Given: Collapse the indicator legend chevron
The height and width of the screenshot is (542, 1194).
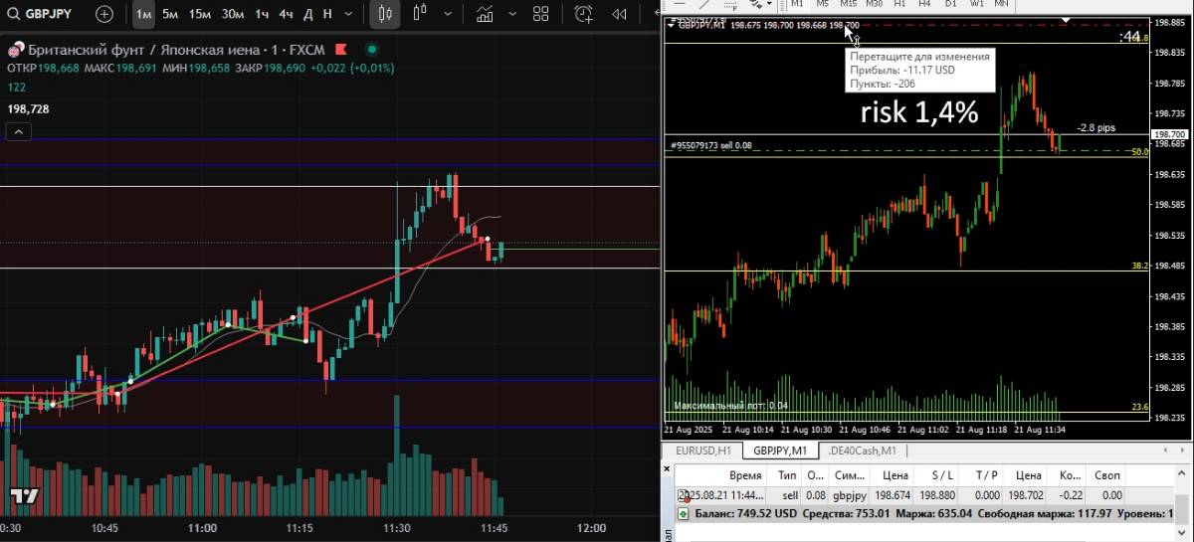Looking at the screenshot, I should [x=19, y=131].
